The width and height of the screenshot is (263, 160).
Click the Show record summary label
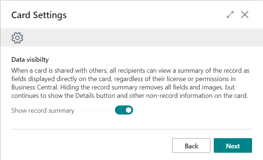(43, 110)
